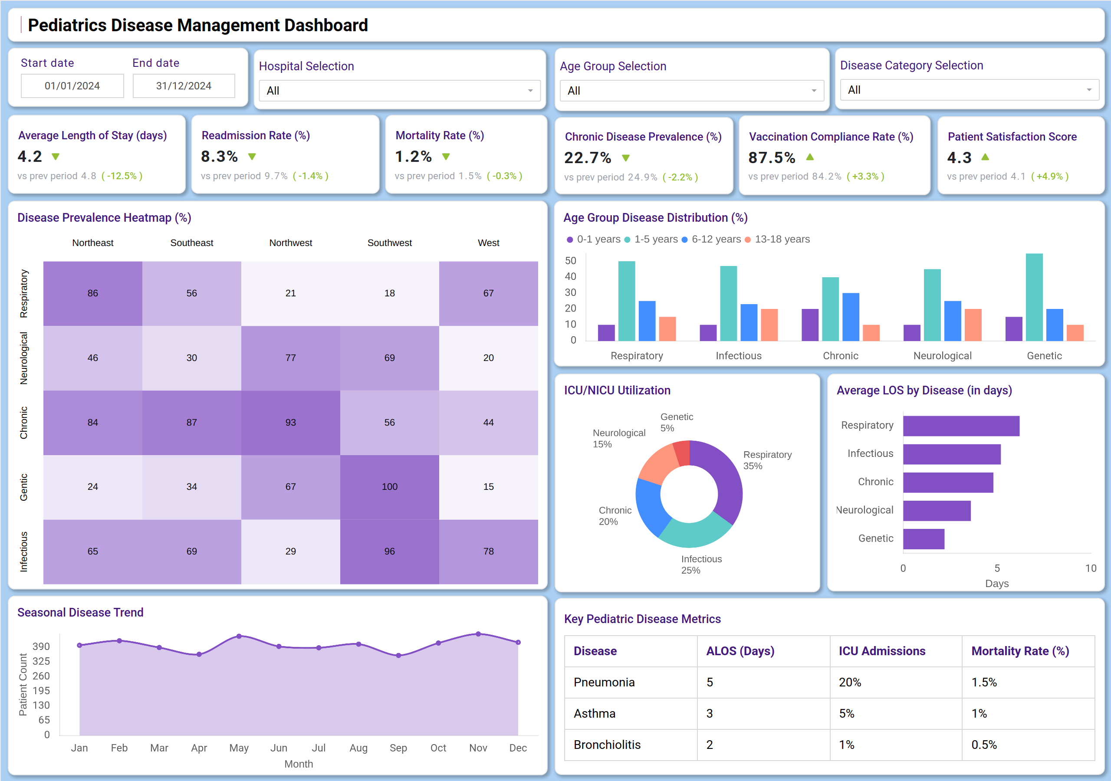Open the Hospital Selection dropdown
The width and height of the screenshot is (1111, 781).
click(400, 91)
